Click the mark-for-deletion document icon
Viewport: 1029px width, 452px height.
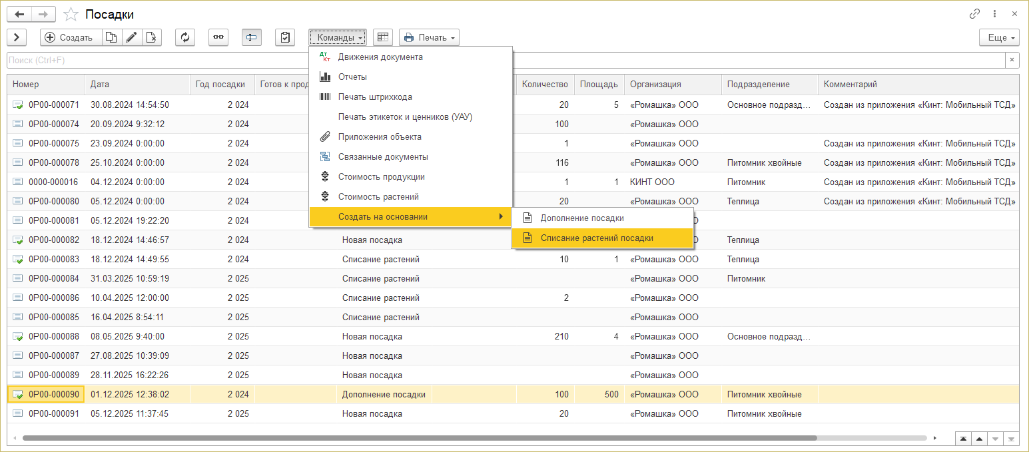[x=151, y=37]
